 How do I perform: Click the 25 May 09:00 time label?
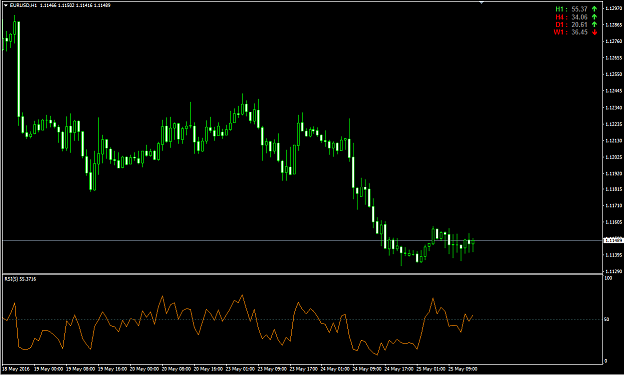pos(462,369)
